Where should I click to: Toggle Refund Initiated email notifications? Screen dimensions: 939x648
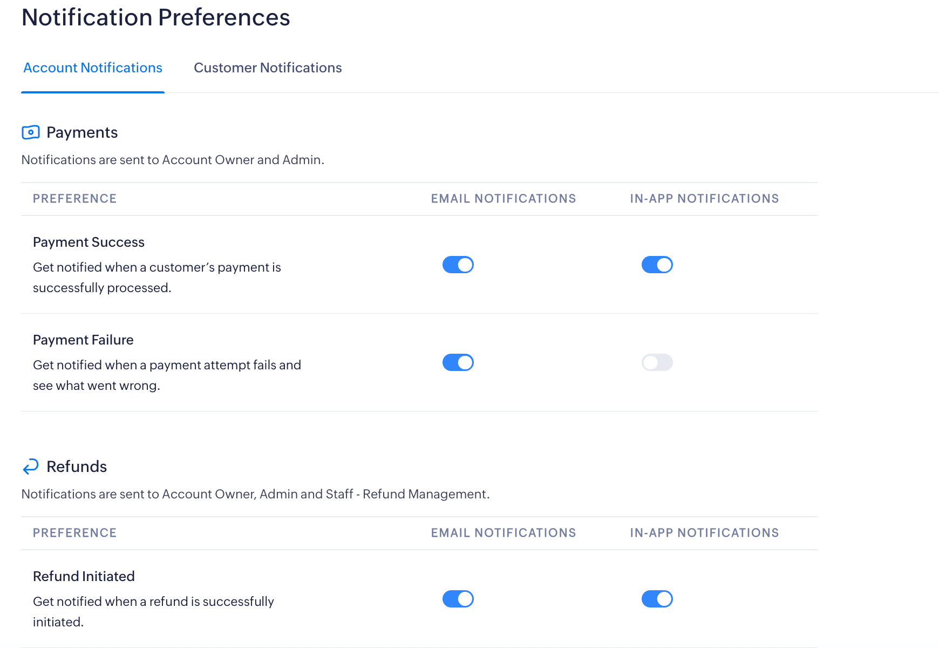click(x=458, y=599)
